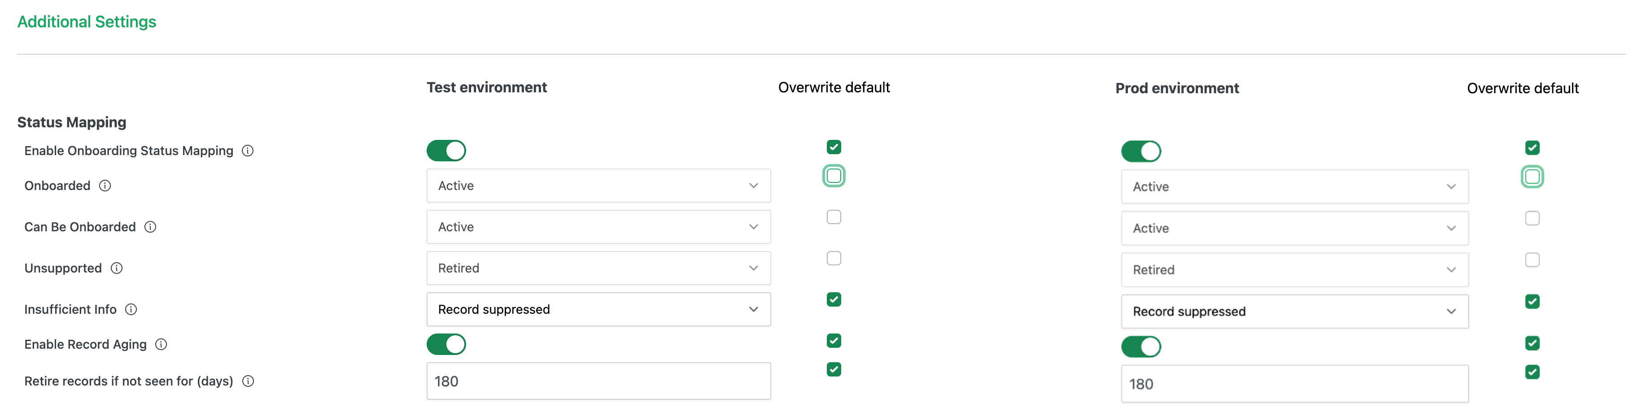This screenshot has height=407, width=1642.
Task: Toggle Prod Enable Onboarding Status Mapping switch
Action: tap(1141, 152)
